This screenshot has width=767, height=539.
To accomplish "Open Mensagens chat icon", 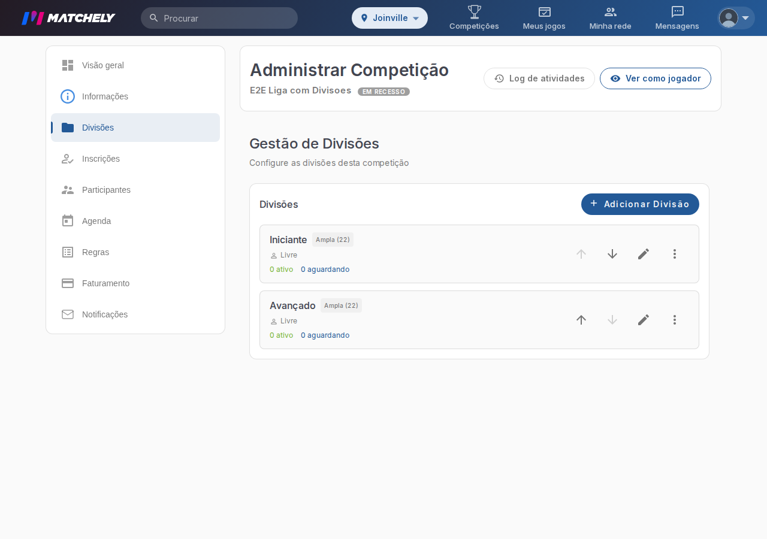I will point(677,12).
